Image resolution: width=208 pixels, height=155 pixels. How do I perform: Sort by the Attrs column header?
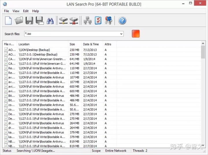tap(110, 44)
